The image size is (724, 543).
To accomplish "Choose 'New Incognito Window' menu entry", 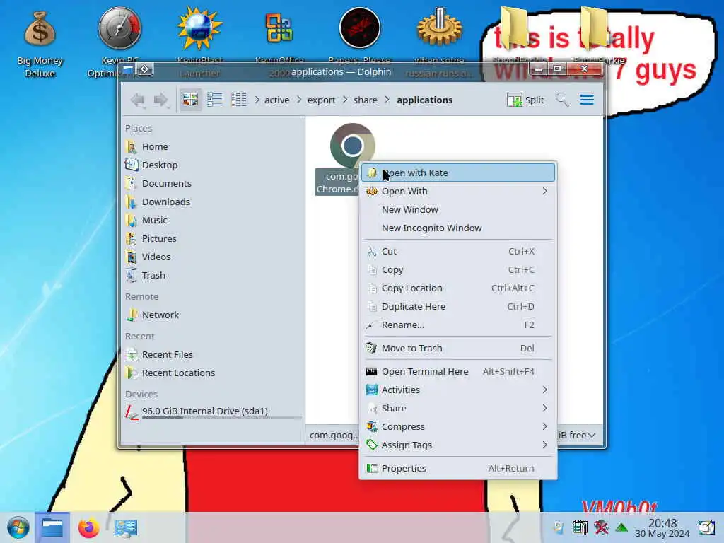I will point(458,228).
